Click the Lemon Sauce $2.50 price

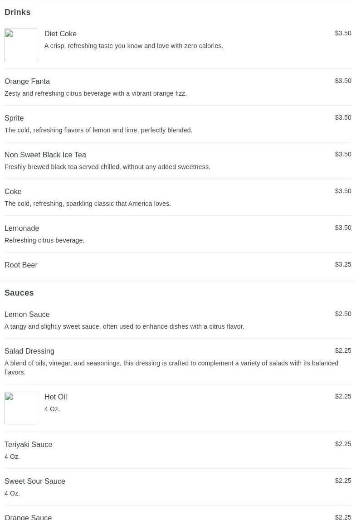point(343,314)
